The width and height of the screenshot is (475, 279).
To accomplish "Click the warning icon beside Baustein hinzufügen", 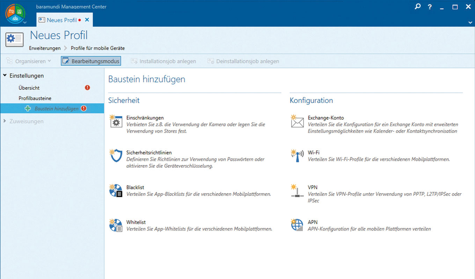I will 83,108.
